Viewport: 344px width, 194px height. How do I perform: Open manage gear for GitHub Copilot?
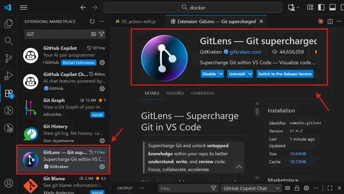(102, 62)
